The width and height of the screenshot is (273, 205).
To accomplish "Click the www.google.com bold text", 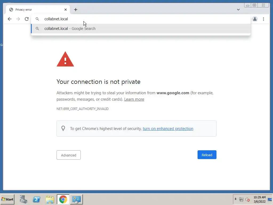I will point(173,93).
